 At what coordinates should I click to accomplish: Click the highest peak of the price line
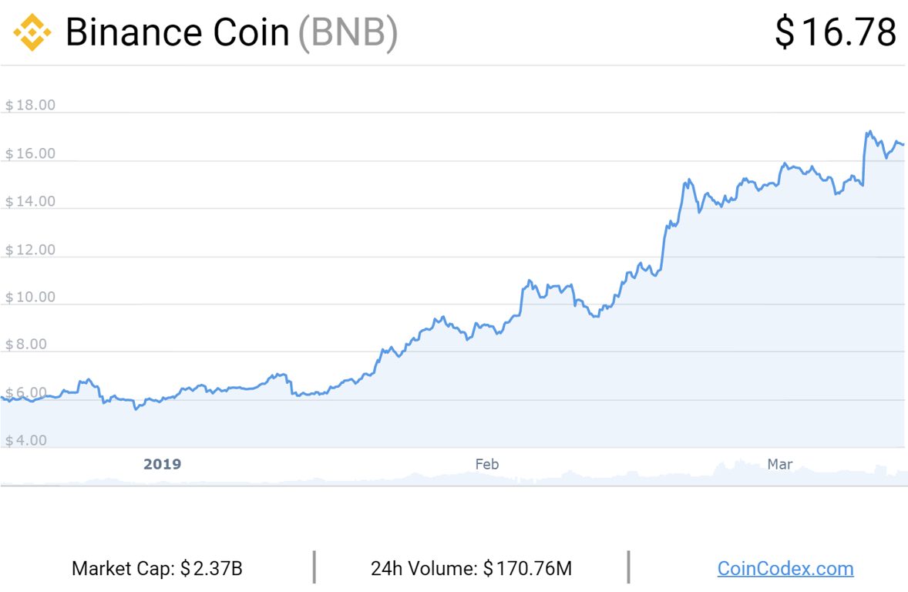869,132
